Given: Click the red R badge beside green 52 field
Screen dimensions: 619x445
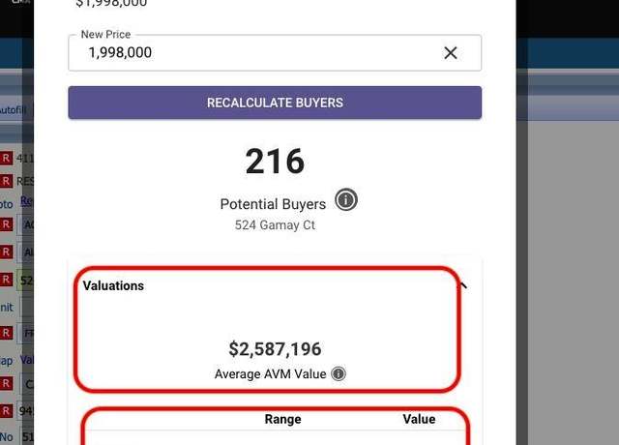Looking at the screenshot, I should [6, 280].
